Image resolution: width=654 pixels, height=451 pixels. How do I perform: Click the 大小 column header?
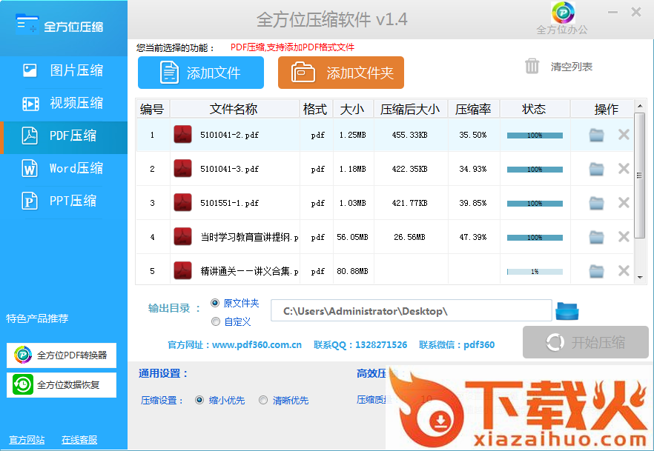tap(353, 109)
